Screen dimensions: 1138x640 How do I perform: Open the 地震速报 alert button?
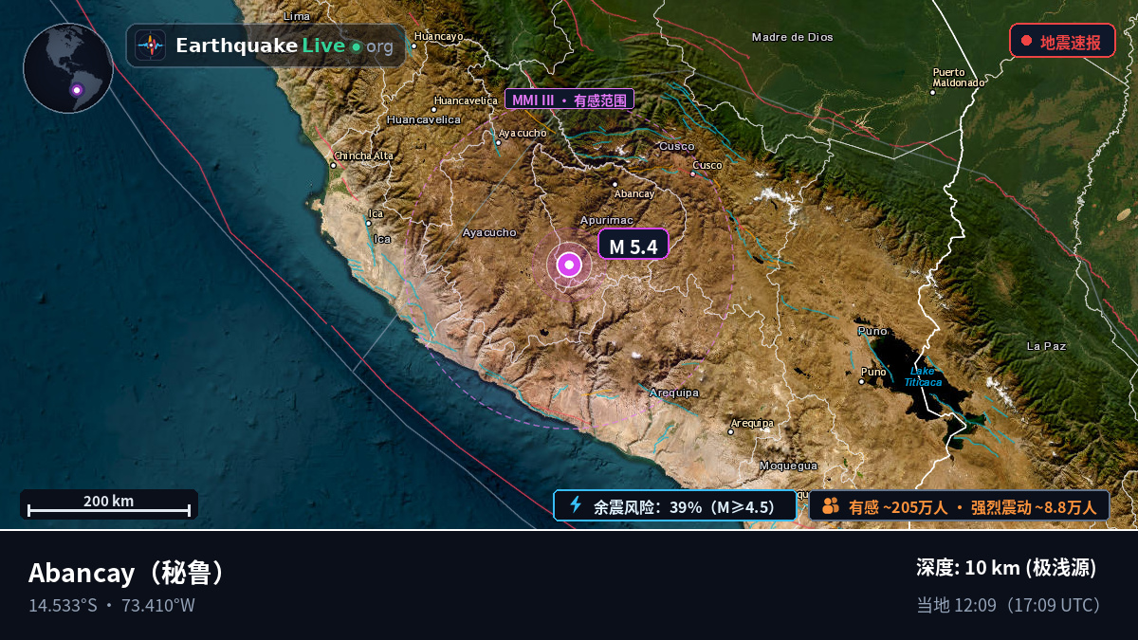click(1062, 41)
